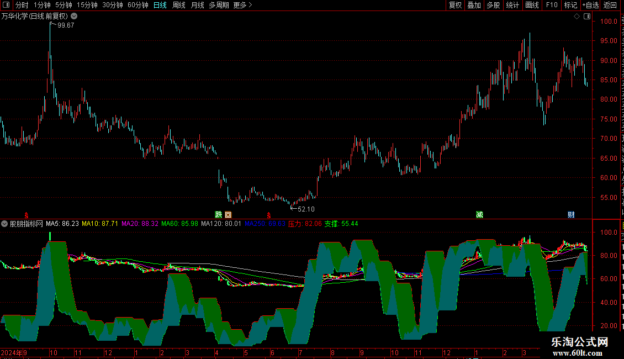Switch to 分时 view
624x359 pixels.
(x=22, y=5)
